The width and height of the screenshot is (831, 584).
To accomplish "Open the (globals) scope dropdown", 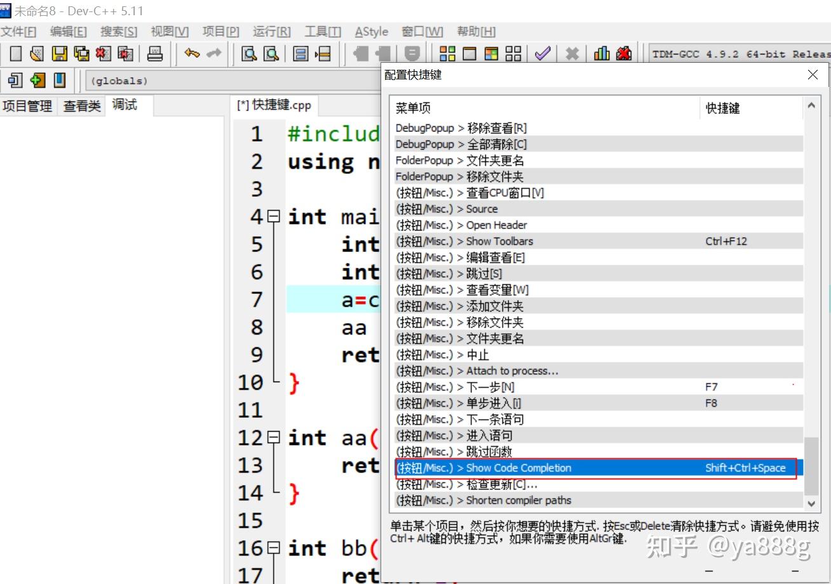I will [232, 81].
